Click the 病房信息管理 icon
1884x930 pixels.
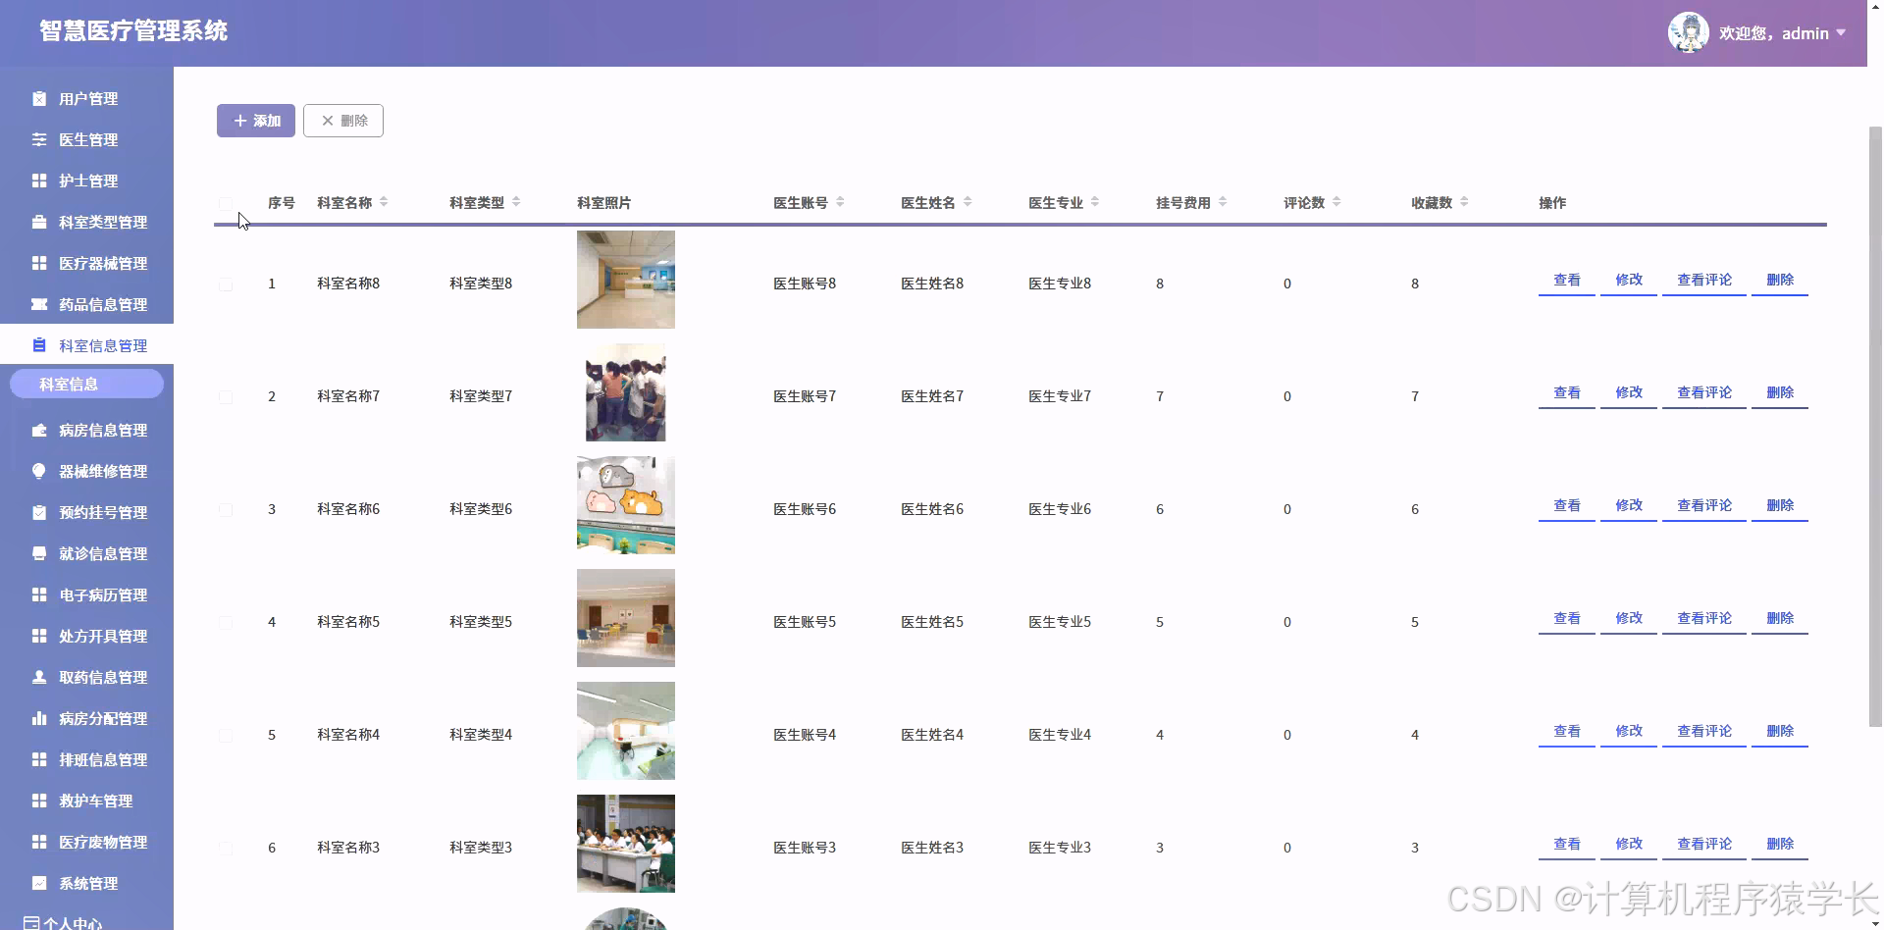[39, 430]
